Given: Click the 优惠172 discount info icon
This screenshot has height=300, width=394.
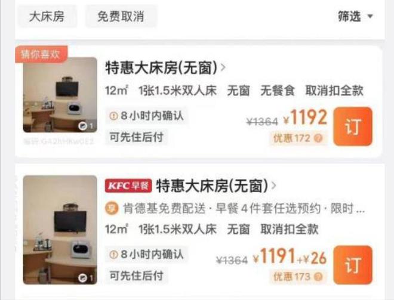Looking at the screenshot, I should [318, 138].
